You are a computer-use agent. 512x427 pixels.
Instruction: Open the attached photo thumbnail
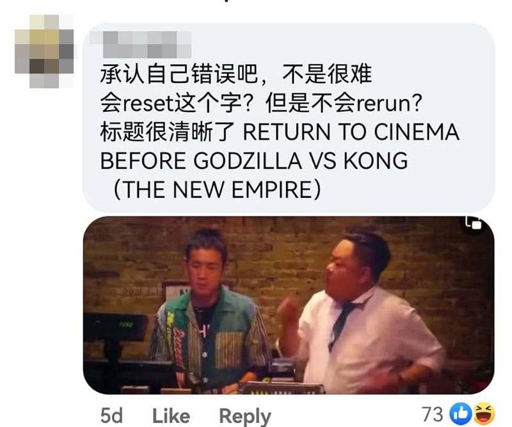(289, 305)
